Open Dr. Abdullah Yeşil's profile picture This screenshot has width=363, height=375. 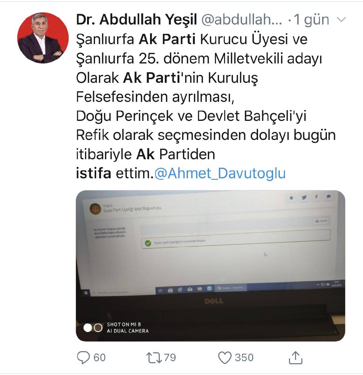coord(43,37)
